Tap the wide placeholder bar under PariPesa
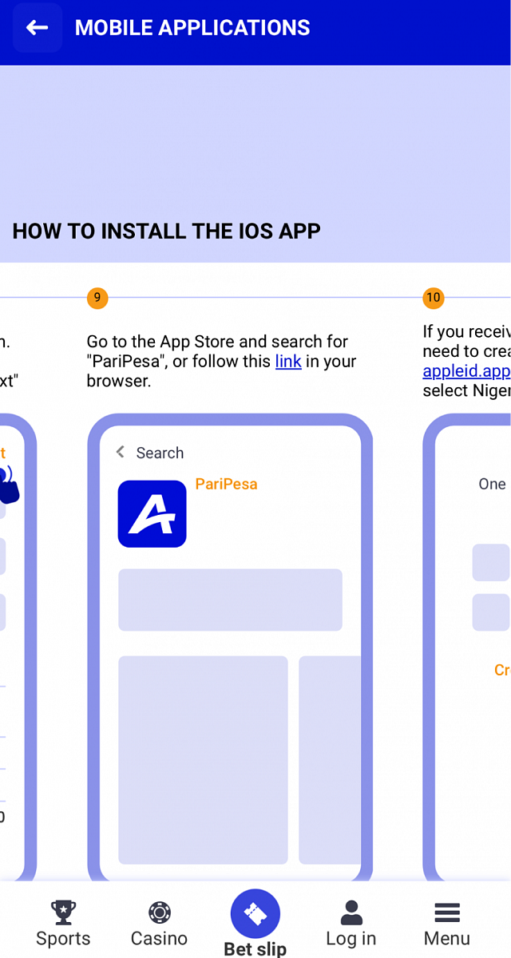 230,600
